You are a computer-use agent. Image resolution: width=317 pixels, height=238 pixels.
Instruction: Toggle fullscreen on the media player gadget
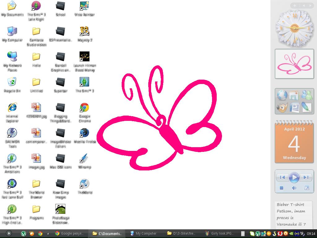307,187
